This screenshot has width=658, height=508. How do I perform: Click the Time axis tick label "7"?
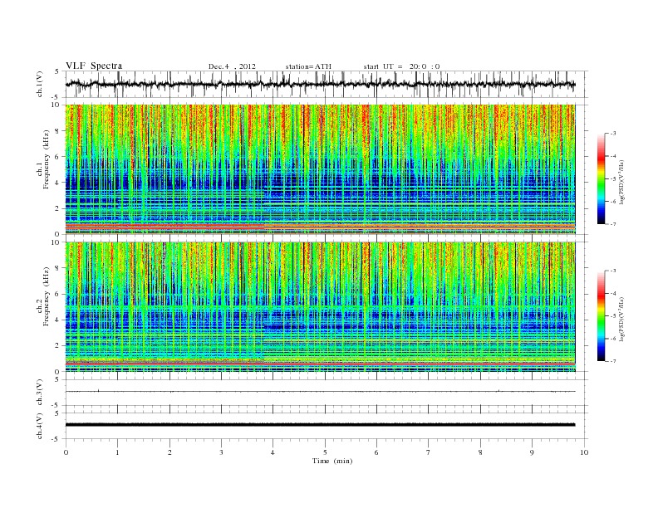(x=429, y=452)
